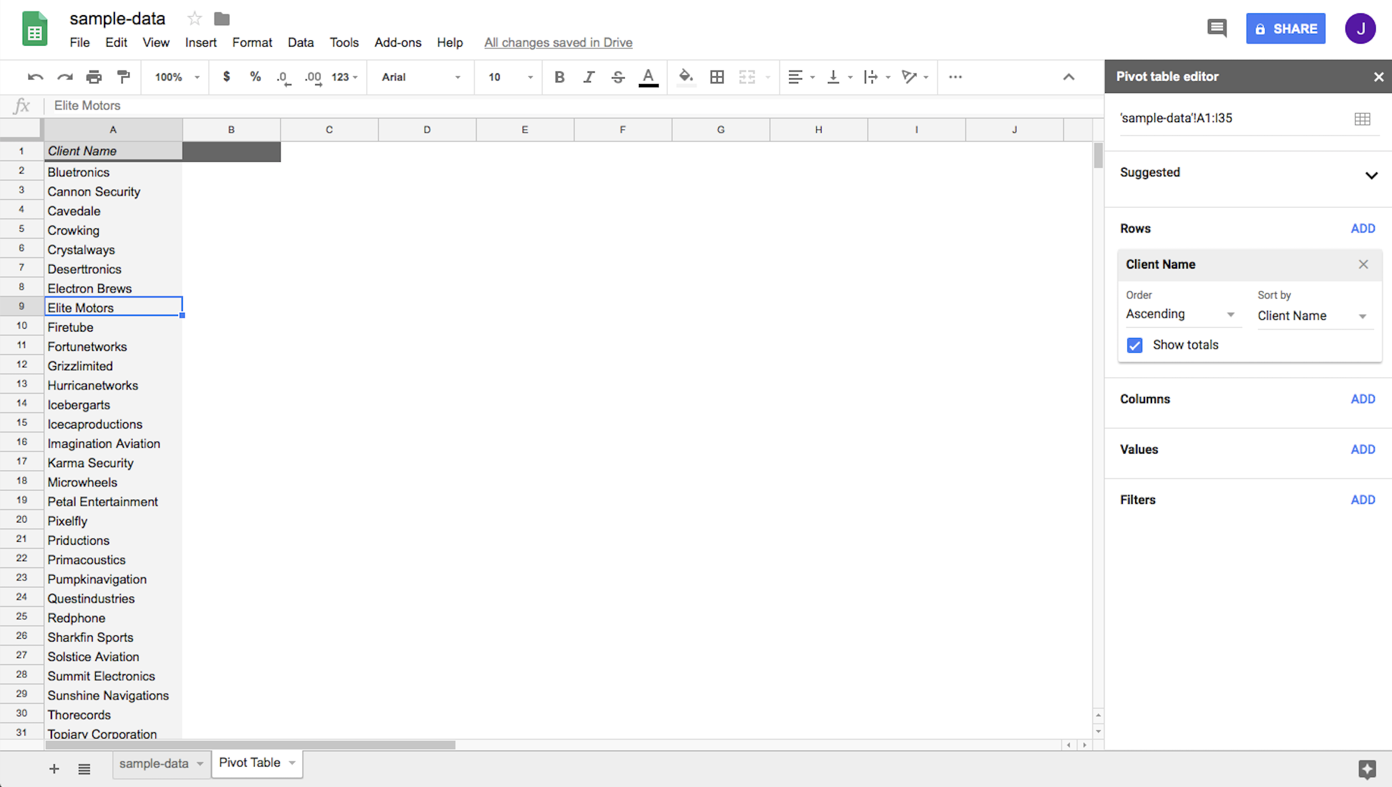Click ADD next to Filters
This screenshot has height=787, width=1392.
click(1363, 500)
